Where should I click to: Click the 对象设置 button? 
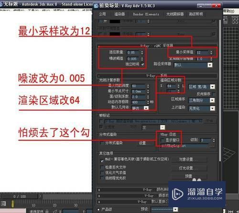[x=189, y=159]
